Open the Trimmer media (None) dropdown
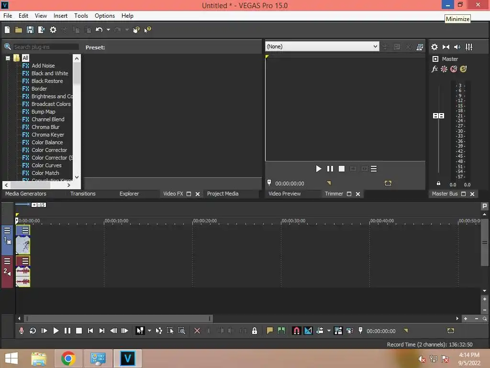Screen dimensions: 490x368 [322, 46]
